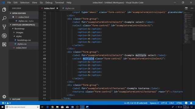Open the feedback smiley in status bar
This screenshot has height=109, width=195.
[x=186, y=103]
